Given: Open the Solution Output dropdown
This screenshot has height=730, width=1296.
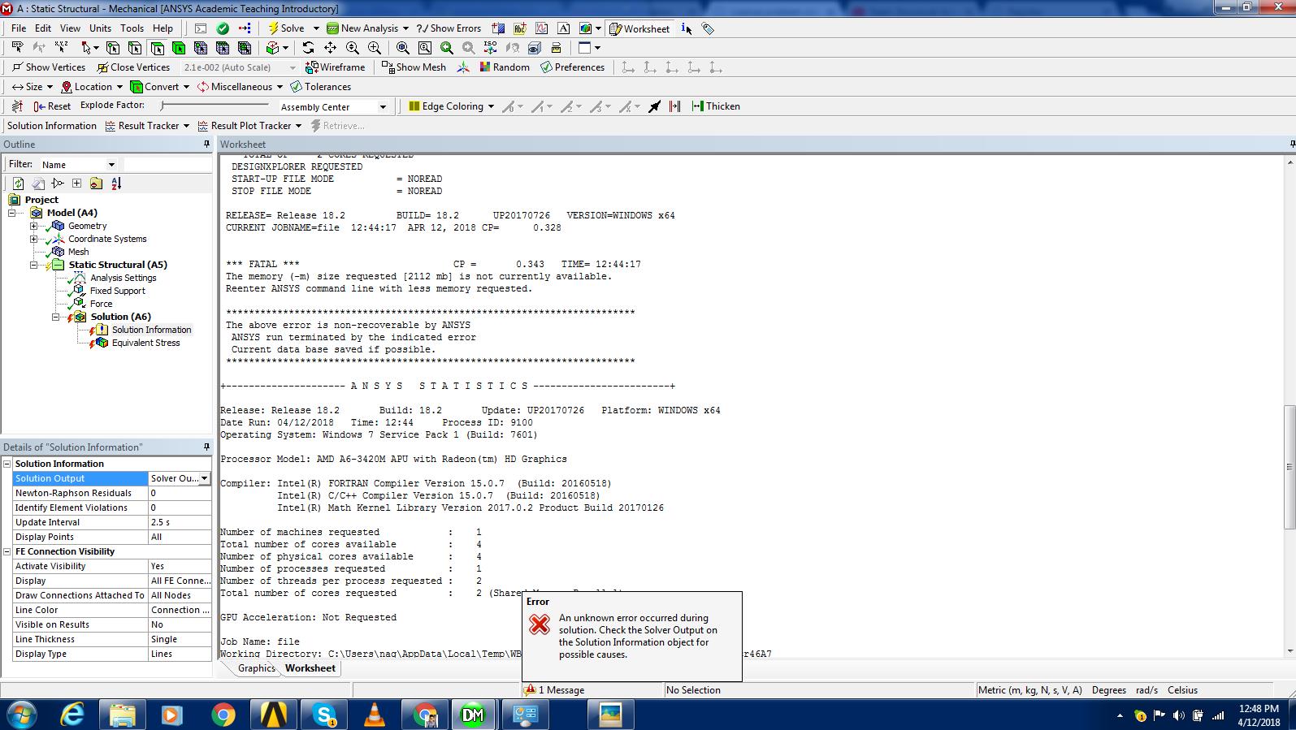Looking at the screenshot, I should tap(205, 478).
